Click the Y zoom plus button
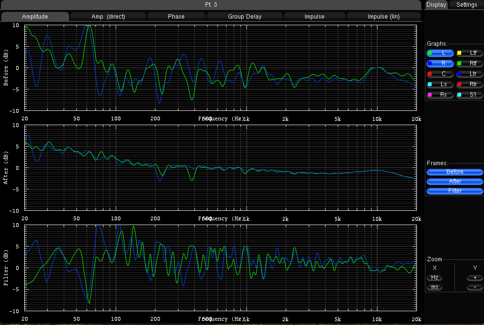The width and height of the screenshot is (484, 325). click(x=474, y=277)
